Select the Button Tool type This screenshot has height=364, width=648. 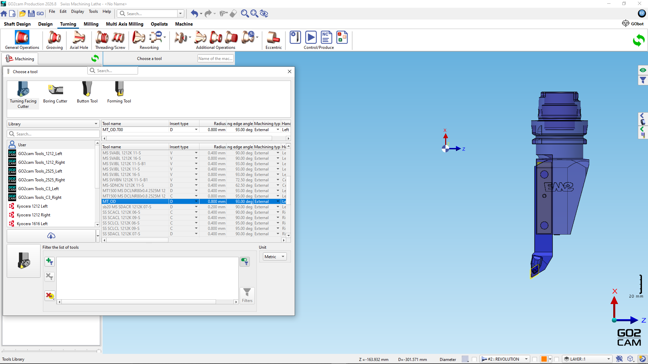coord(87,92)
